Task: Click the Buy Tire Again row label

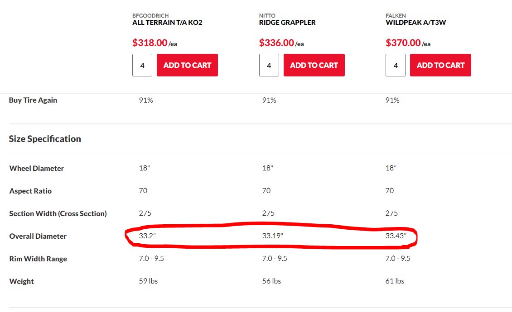Action: point(33,100)
